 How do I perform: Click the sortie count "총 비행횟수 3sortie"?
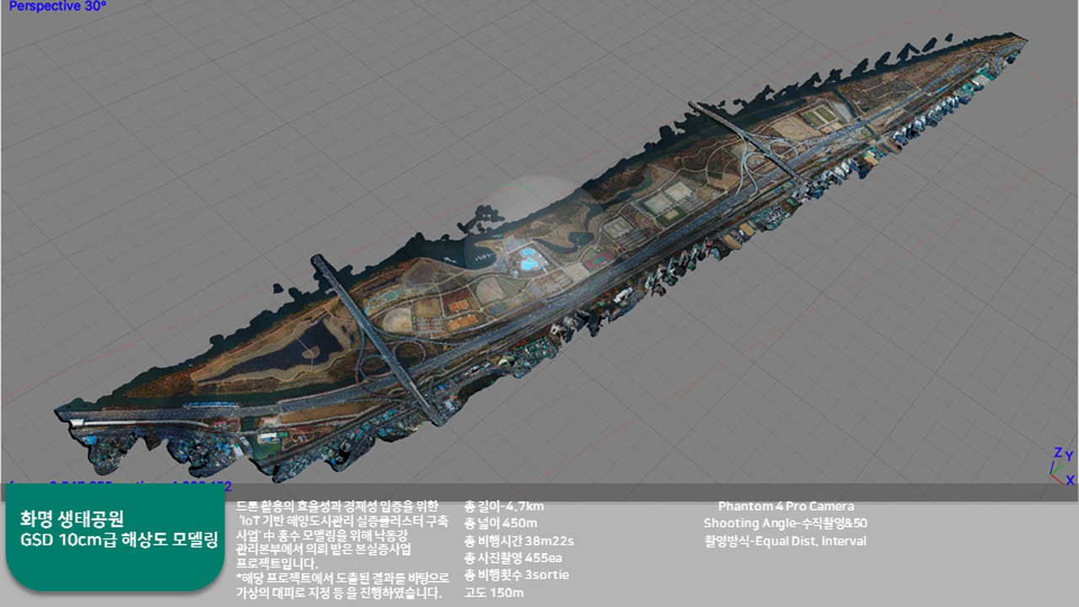click(x=517, y=575)
